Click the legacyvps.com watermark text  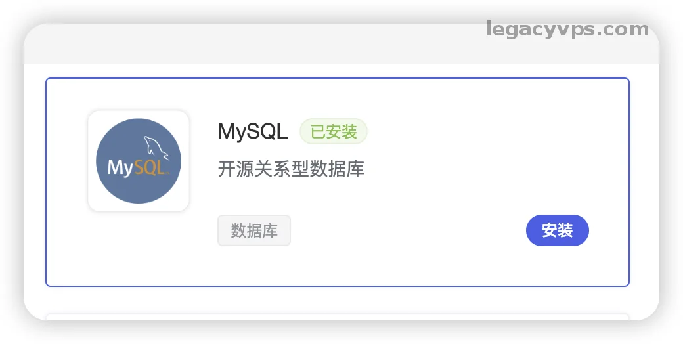coord(567,30)
